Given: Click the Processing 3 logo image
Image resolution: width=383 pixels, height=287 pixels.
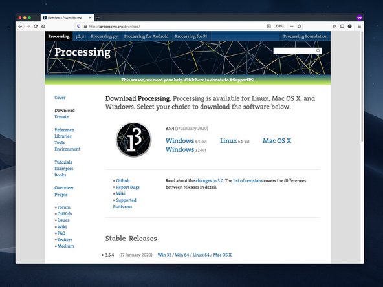Looking at the screenshot, I should pos(134,140).
